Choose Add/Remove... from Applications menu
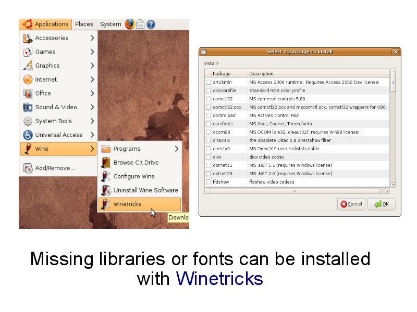 [58, 168]
